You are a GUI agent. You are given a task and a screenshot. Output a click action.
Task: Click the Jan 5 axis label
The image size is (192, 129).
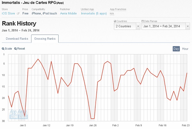[x=23, y=125]
